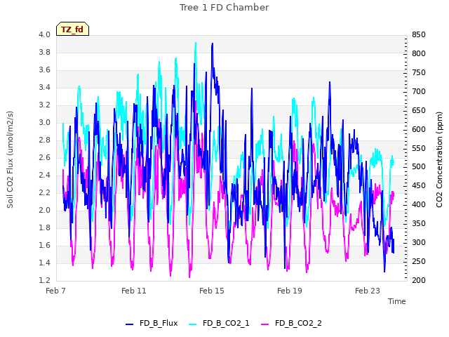This screenshot has height=337, width=449.
Task: Click the Feb 19 x-axis tick label
Action: point(290,291)
